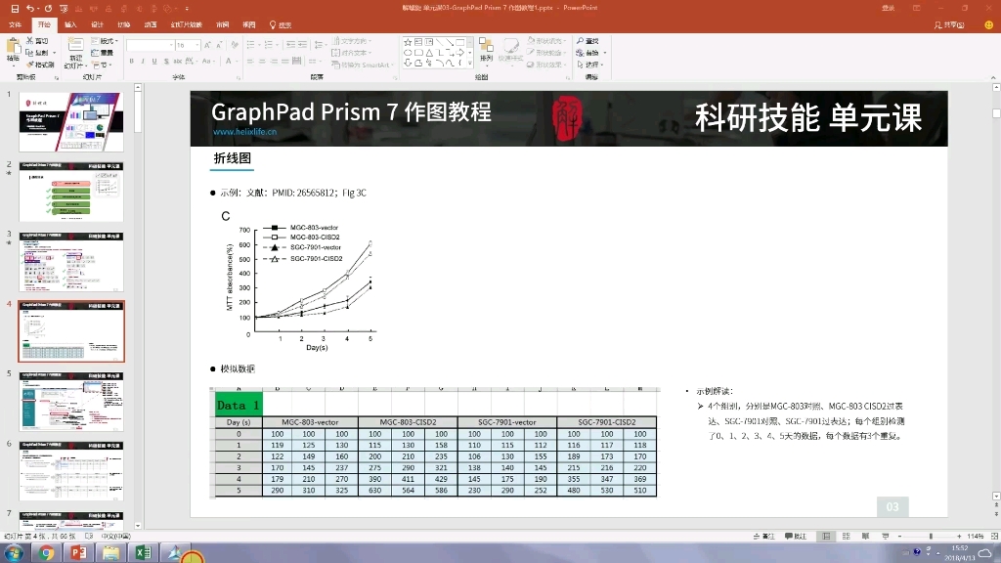Click the Cut scissors icon
Image resolution: width=1001 pixels, height=563 pixels.
tap(29, 41)
